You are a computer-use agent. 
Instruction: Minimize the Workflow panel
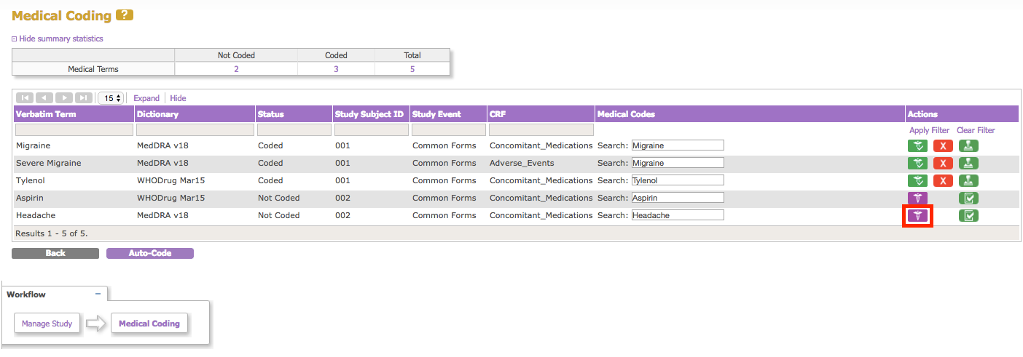(98, 294)
